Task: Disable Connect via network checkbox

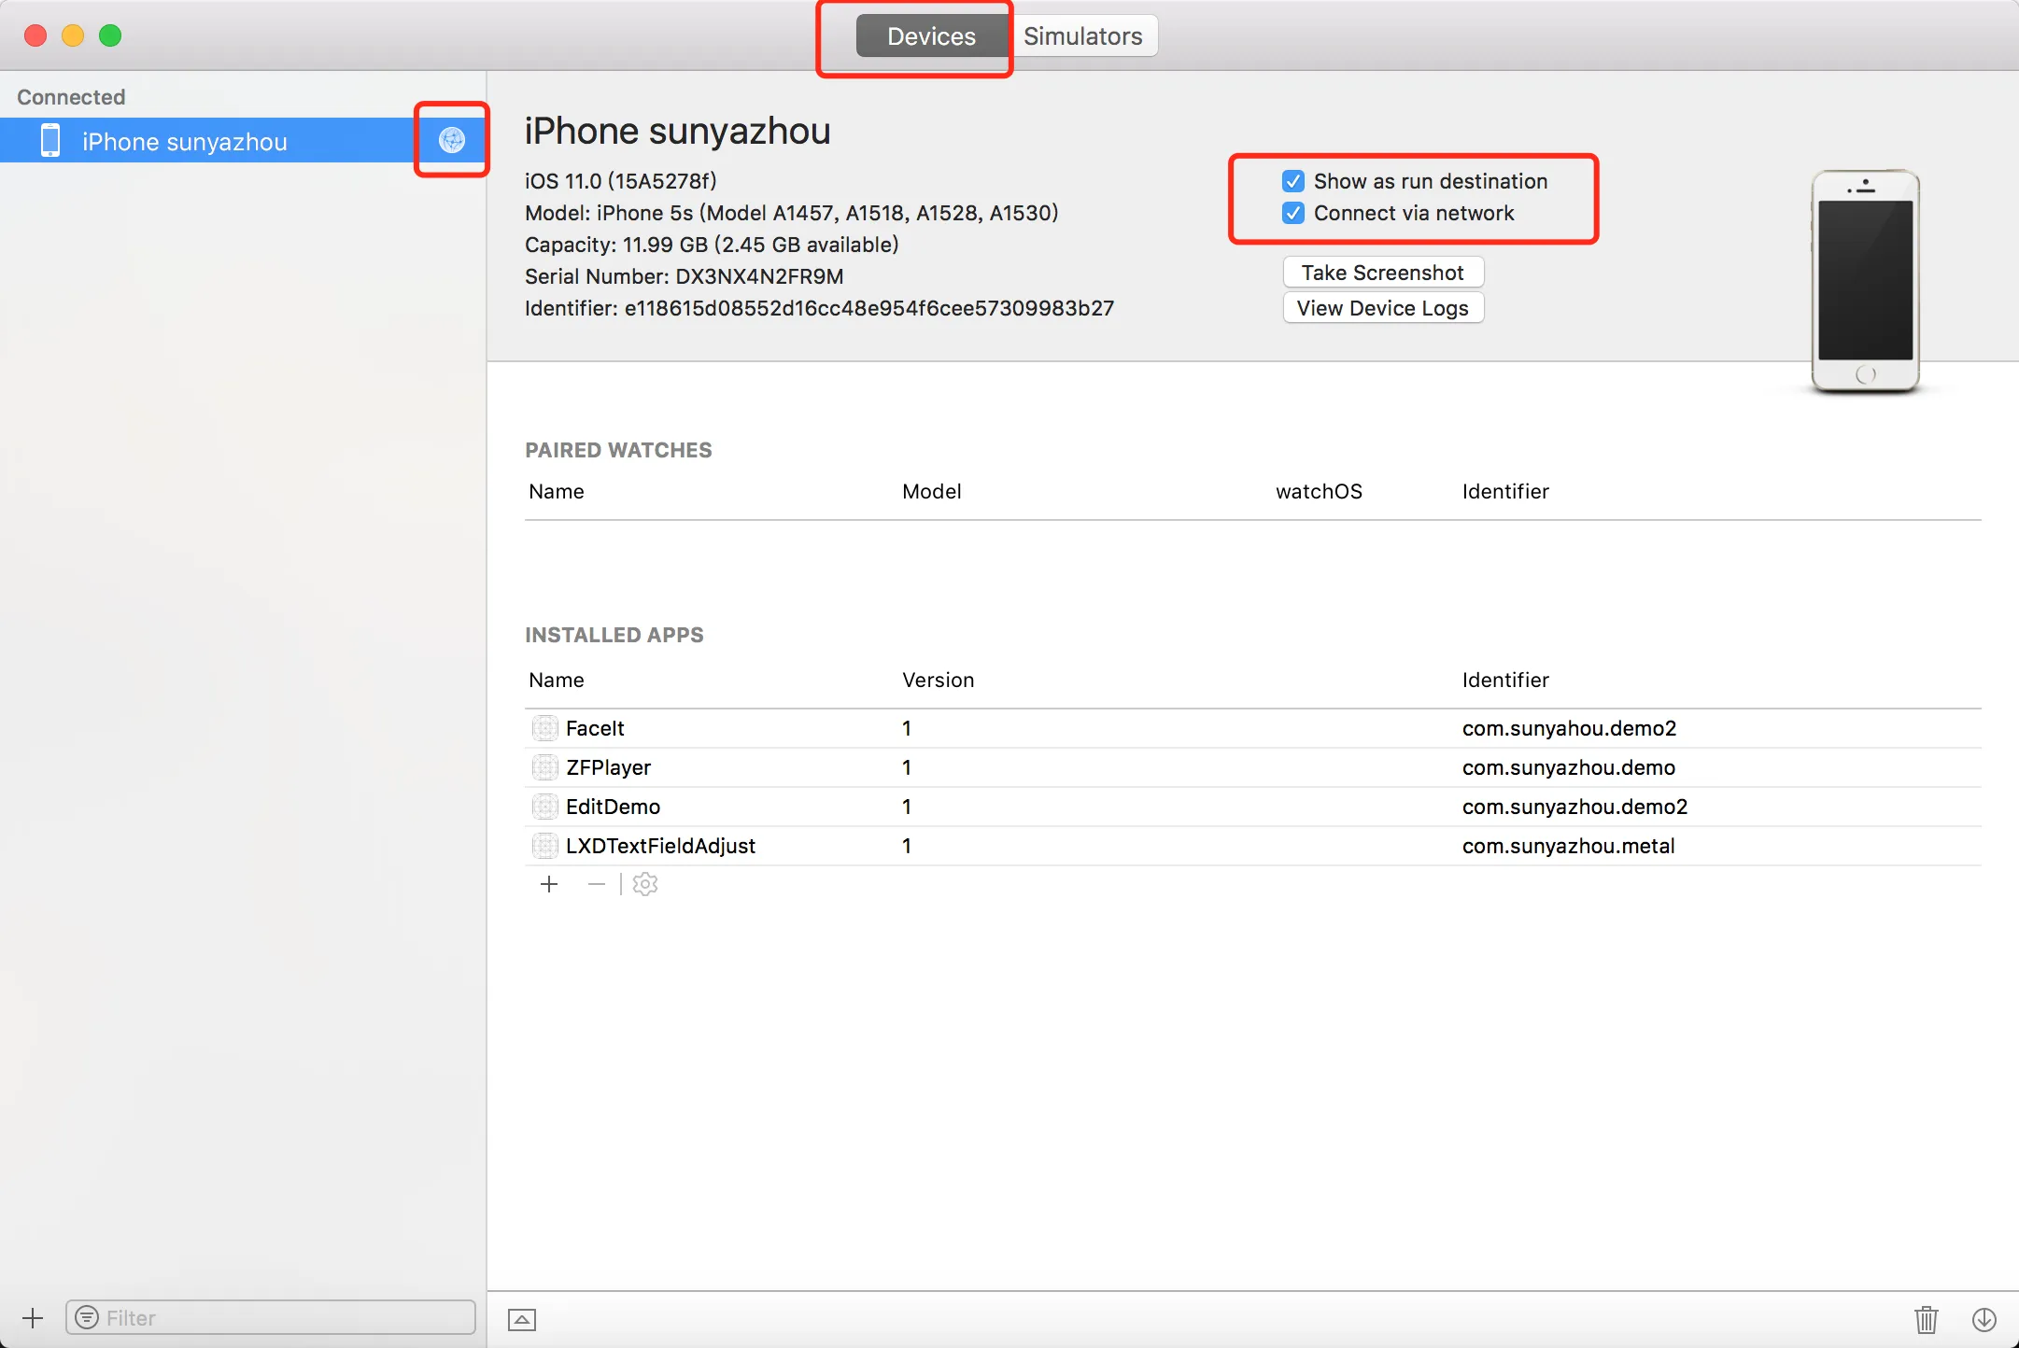Action: click(x=1293, y=213)
